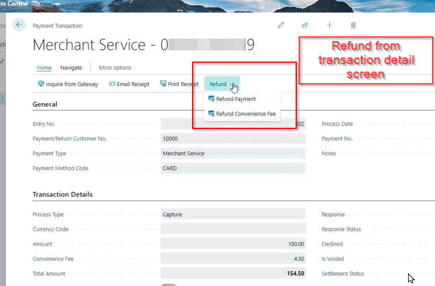This screenshot has width=435, height=286.
Task: Switch to the Home tab
Action: coord(44,67)
